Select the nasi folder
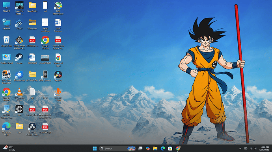The image size is (272, 152). 19,128
